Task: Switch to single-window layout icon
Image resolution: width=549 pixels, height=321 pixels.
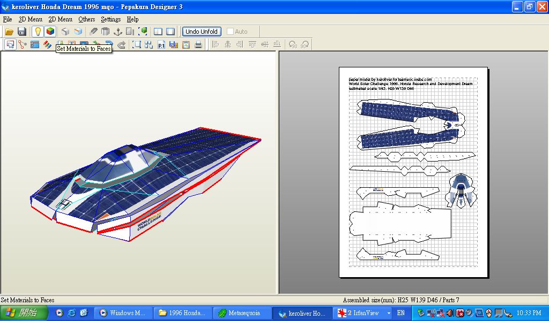Action: click(x=170, y=32)
